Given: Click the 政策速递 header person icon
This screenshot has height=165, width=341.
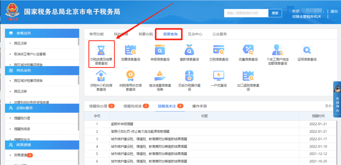Looking at the screenshot, I should point(11,145).
